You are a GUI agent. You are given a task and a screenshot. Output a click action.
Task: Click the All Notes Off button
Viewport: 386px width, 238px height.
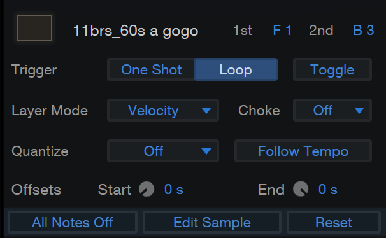pyautogui.click(x=73, y=222)
